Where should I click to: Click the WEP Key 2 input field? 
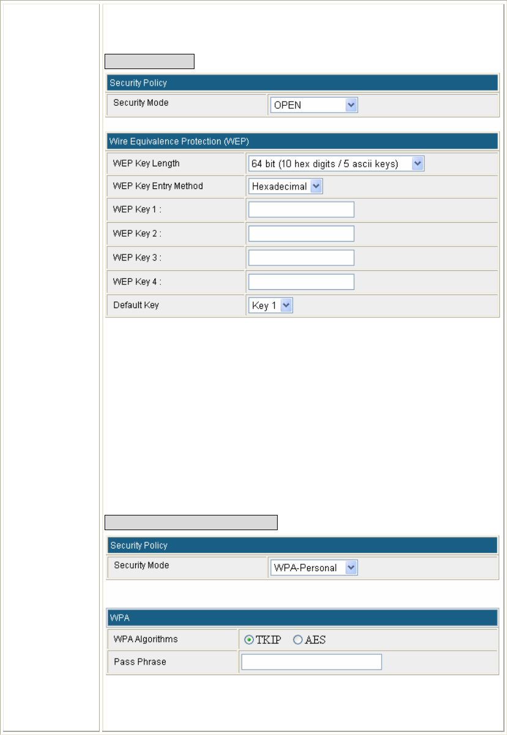pyautogui.click(x=301, y=234)
